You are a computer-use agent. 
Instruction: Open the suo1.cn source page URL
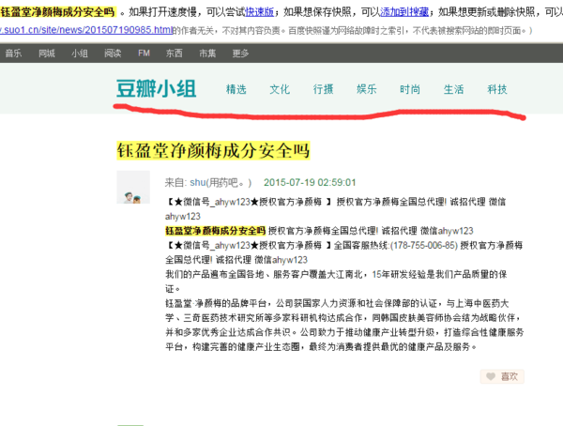pos(86,30)
